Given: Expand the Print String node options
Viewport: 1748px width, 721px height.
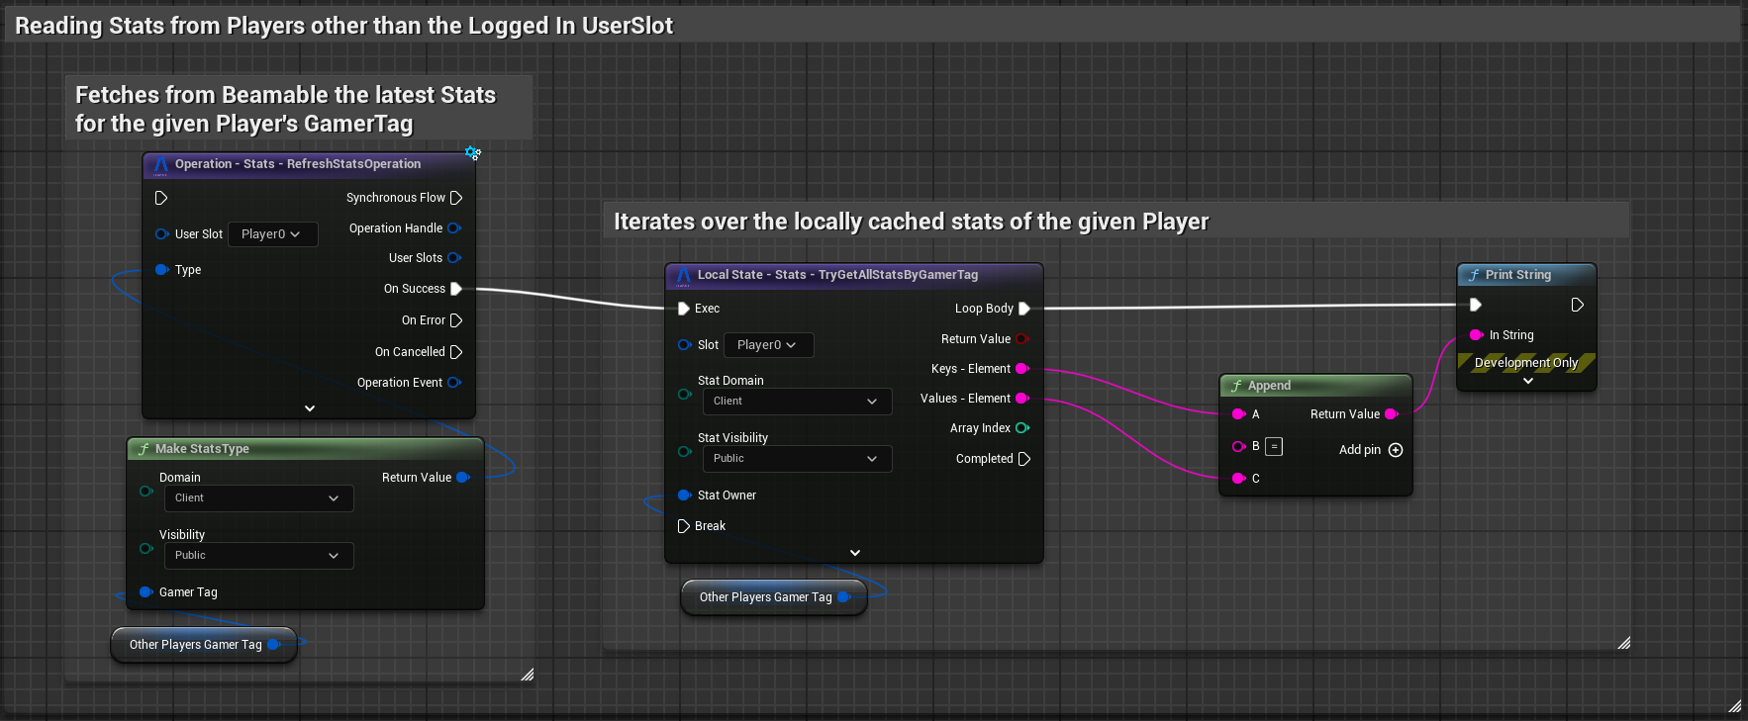Looking at the screenshot, I should click(1527, 381).
